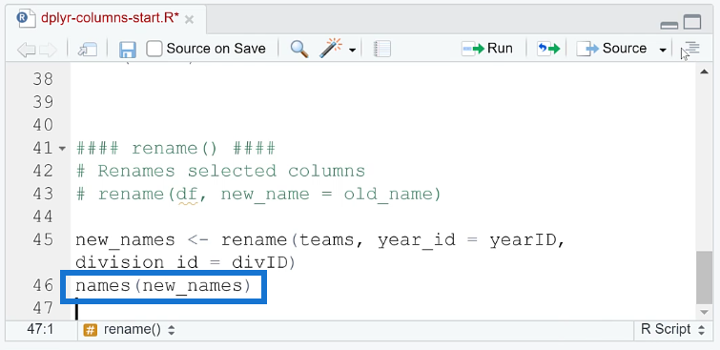Compile report notebook icon
Image resolution: width=720 pixels, height=350 pixels.
click(x=381, y=49)
